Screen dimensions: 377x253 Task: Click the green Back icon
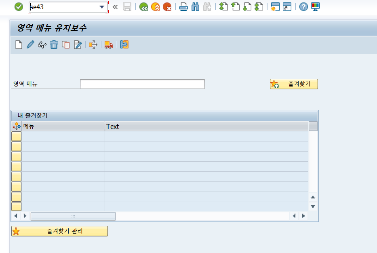click(143, 7)
